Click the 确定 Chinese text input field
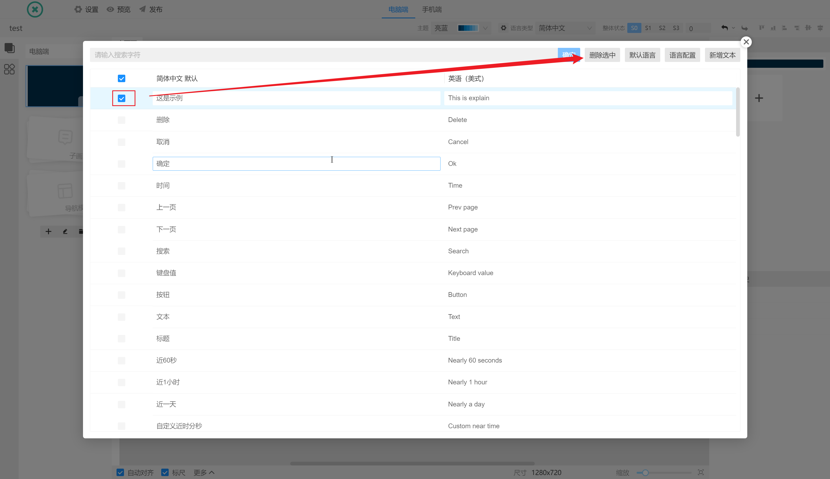The image size is (830, 479). [296, 164]
